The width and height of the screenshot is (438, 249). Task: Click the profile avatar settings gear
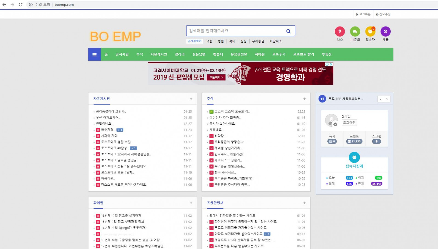335,124
